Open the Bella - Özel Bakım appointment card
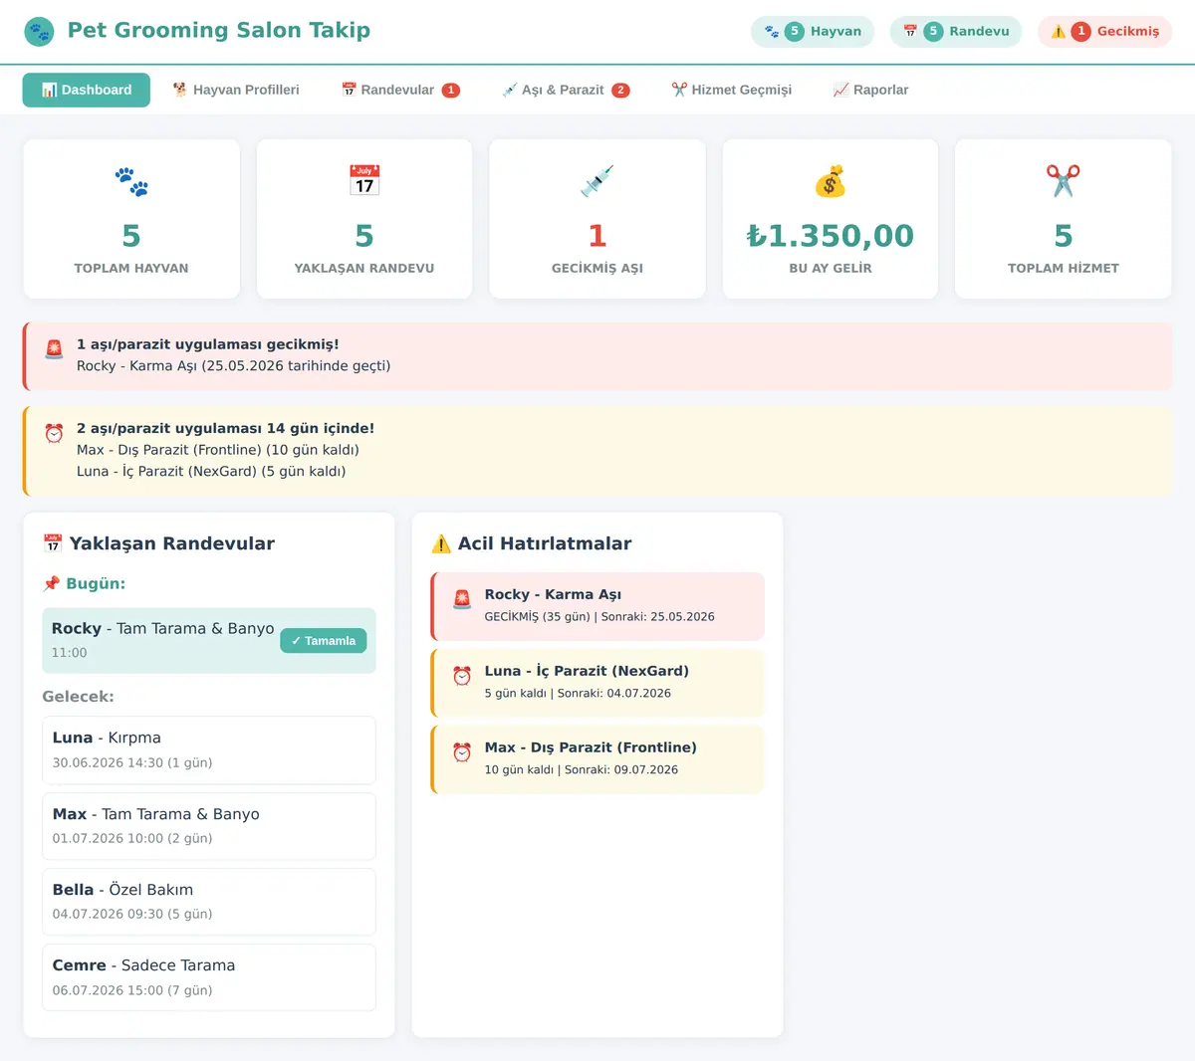 point(209,902)
